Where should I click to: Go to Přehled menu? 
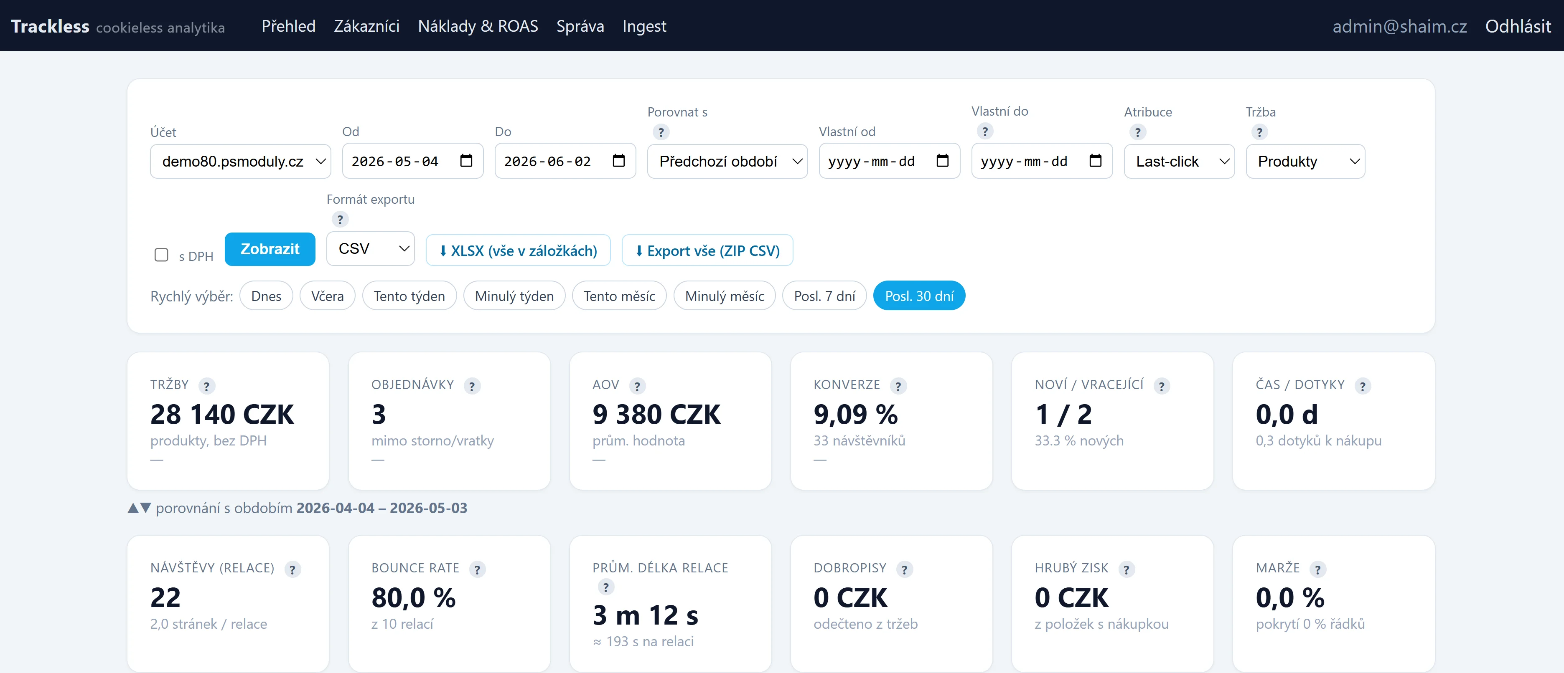tap(288, 26)
